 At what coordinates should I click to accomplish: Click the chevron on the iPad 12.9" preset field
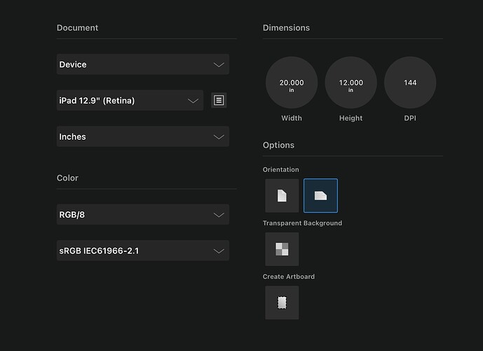coord(193,100)
